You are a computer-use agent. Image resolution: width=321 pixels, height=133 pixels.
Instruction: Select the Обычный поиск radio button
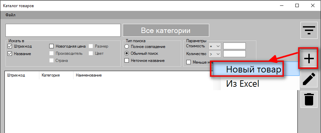[127, 53]
